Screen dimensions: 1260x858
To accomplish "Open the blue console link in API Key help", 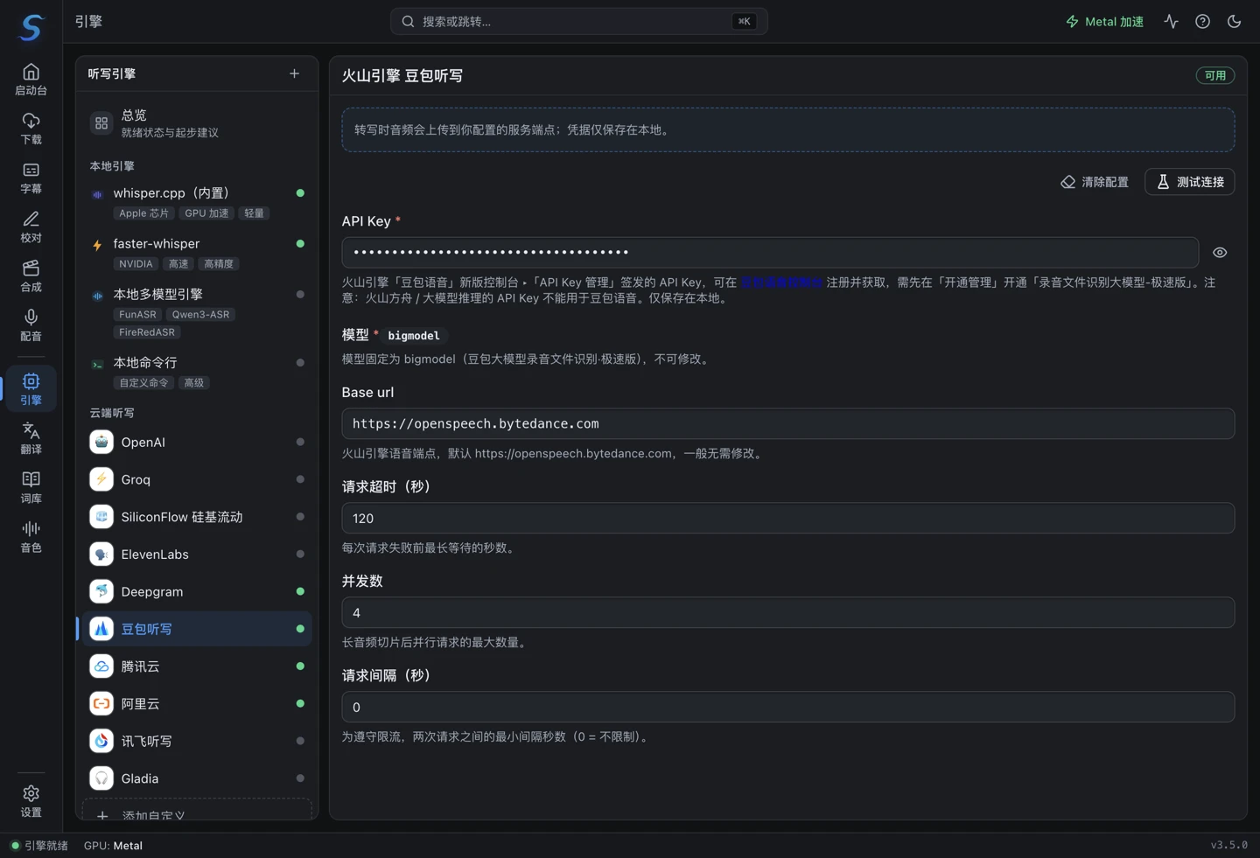I will point(781,283).
